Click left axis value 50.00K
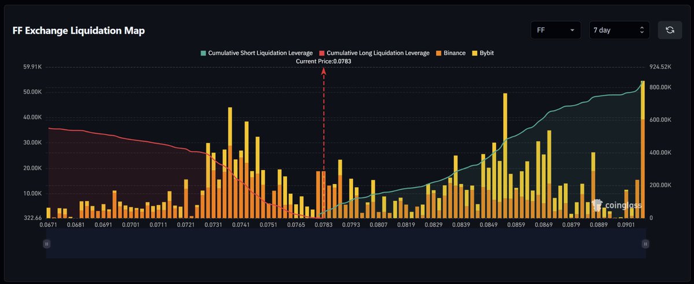The width and height of the screenshot is (694, 284). [32, 92]
